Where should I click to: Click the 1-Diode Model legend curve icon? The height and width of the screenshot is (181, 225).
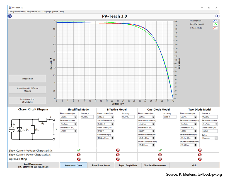[215, 28]
